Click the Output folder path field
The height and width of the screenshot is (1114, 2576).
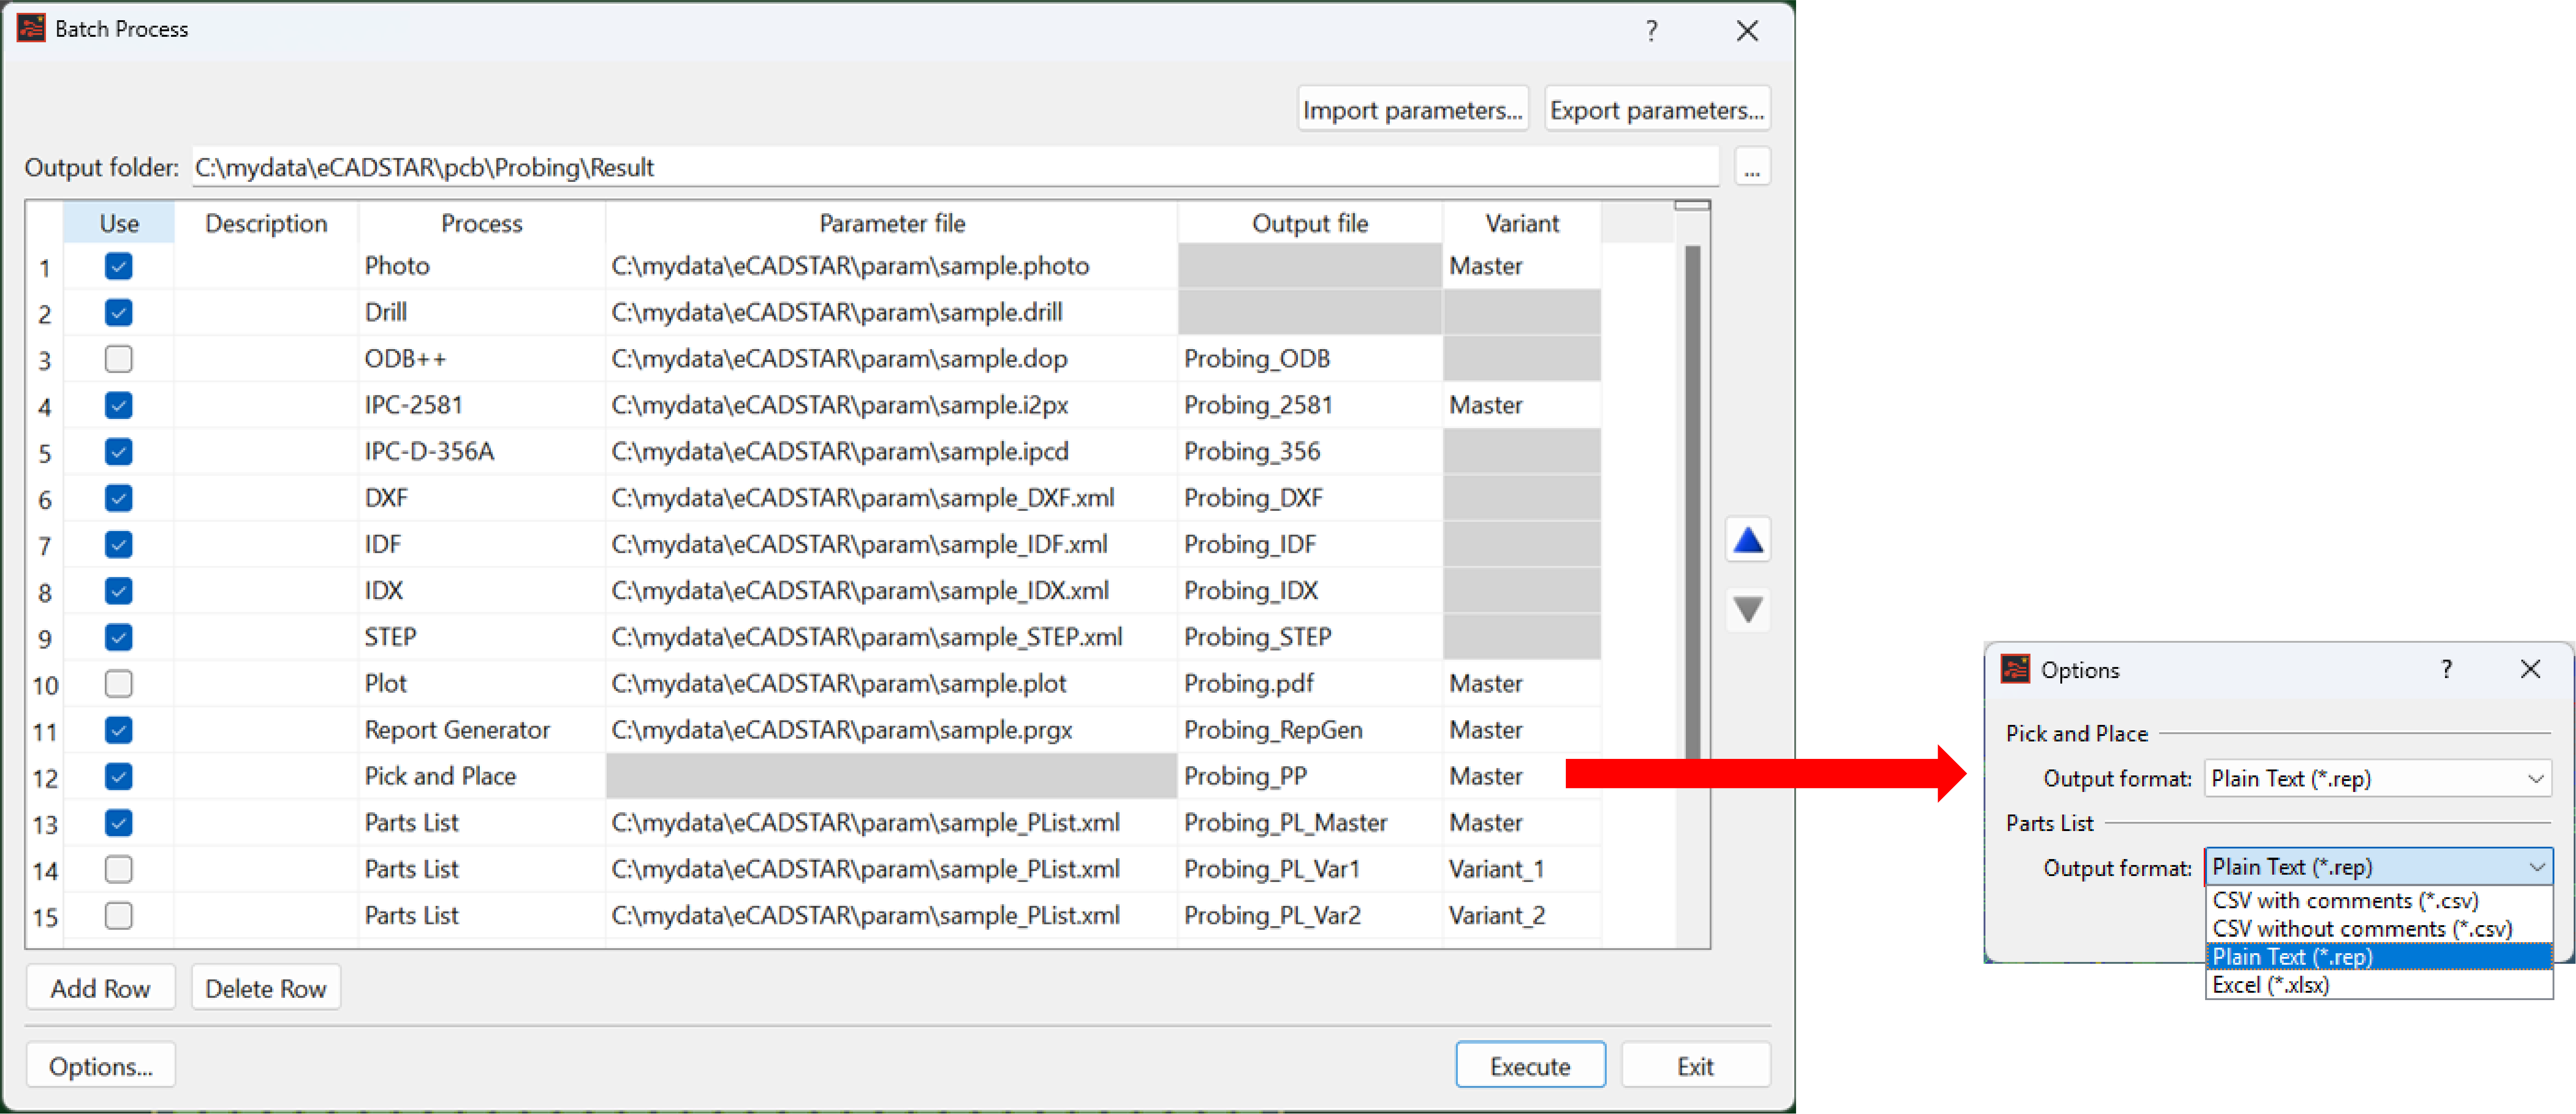point(955,167)
